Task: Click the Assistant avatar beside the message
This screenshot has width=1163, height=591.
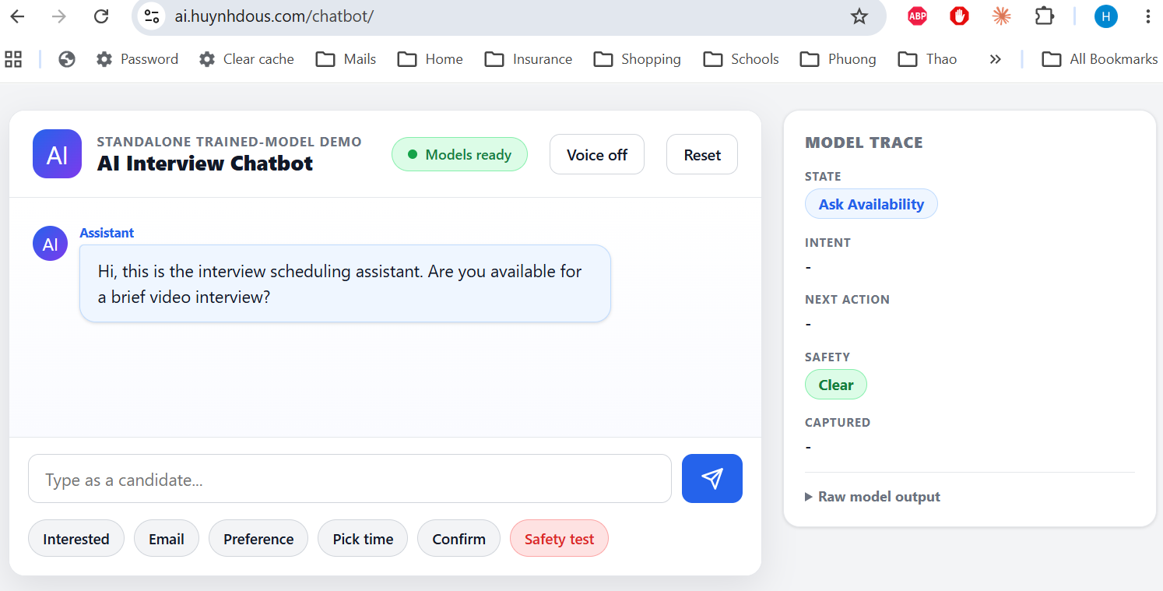Action: 50,244
